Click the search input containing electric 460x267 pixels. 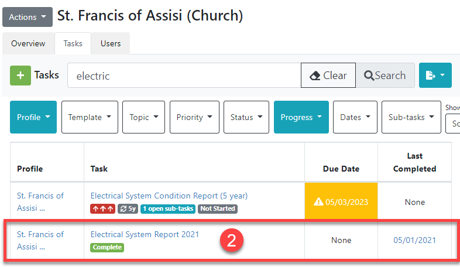[x=184, y=76]
